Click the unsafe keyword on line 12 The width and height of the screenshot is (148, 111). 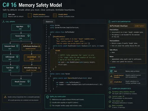click(x=58, y=51)
